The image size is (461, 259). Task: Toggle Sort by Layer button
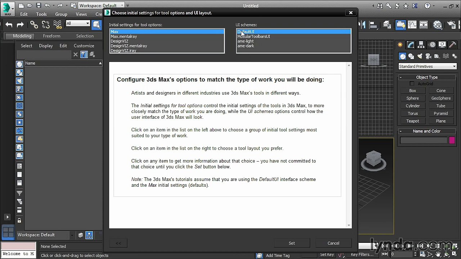click(81, 235)
